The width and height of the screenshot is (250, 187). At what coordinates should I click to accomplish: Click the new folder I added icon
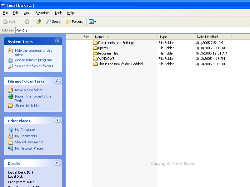(95, 64)
